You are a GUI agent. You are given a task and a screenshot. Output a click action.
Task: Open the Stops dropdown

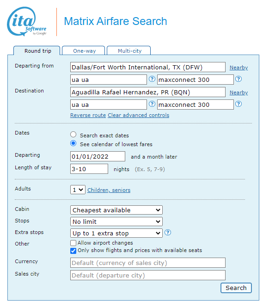coord(116,222)
